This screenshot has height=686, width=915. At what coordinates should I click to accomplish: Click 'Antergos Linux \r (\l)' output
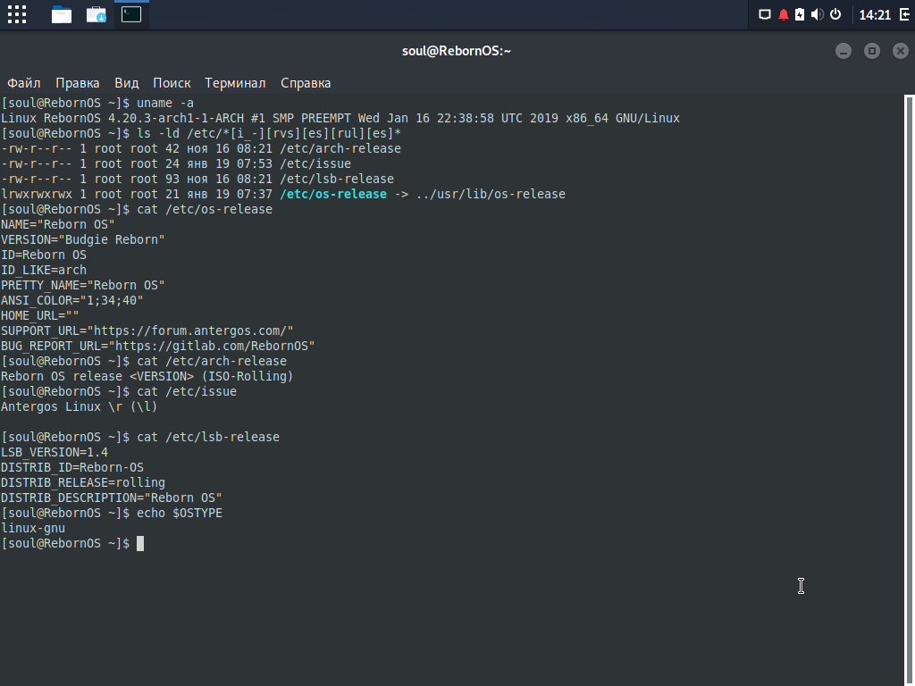[80, 406]
